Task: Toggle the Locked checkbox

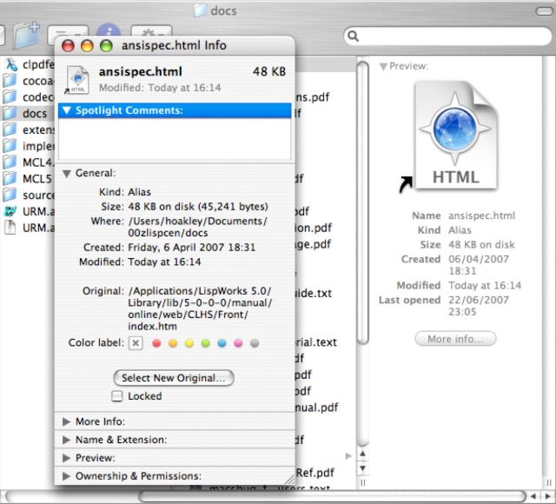Action: 117,396
